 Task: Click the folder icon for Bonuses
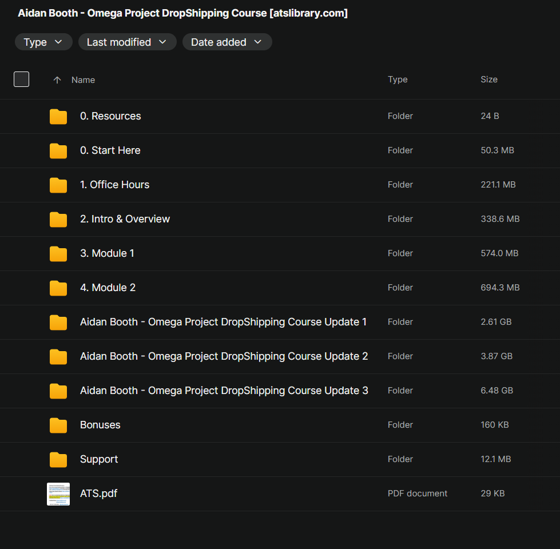pos(58,425)
